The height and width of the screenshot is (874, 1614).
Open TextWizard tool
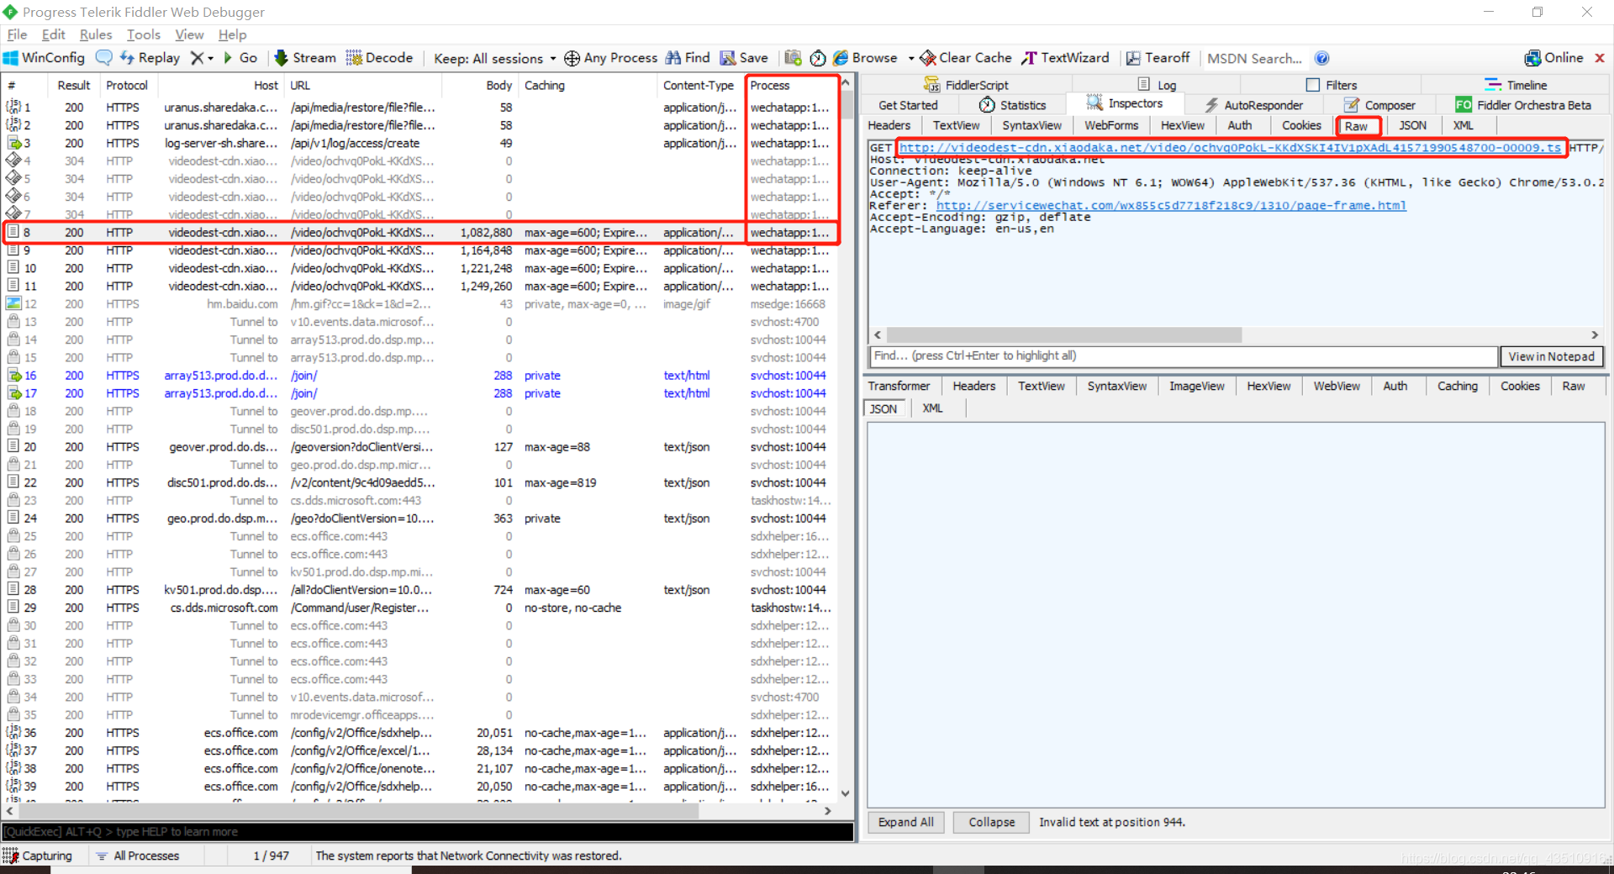click(x=1065, y=58)
